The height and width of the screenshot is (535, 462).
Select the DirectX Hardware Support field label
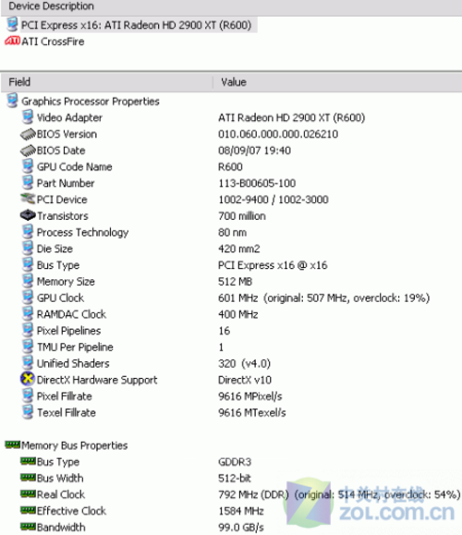[97, 380]
